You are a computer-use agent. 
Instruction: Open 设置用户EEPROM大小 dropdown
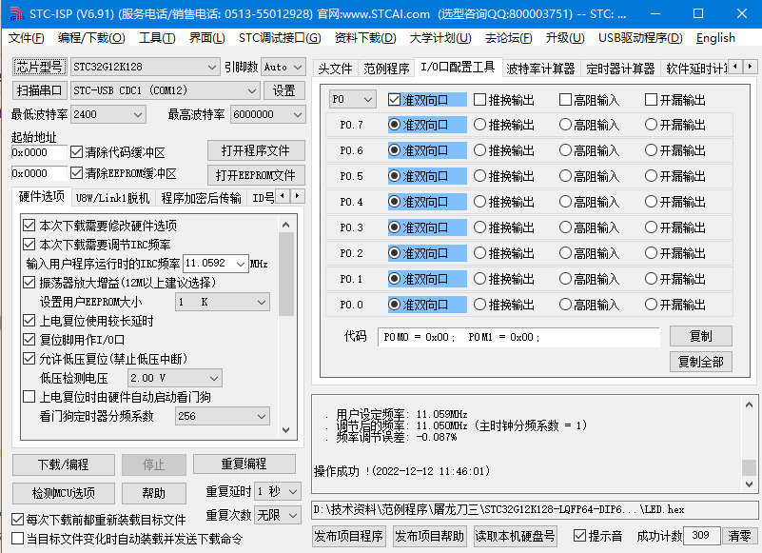(222, 302)
